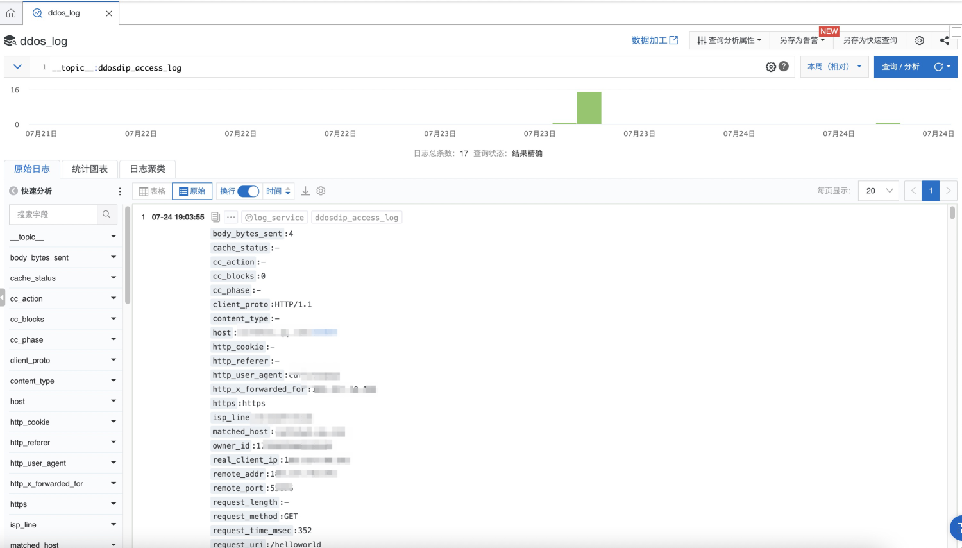The image size is (962, 548).
Task: Open the query settings gear inside the search bar
Action: click(772, 66)
